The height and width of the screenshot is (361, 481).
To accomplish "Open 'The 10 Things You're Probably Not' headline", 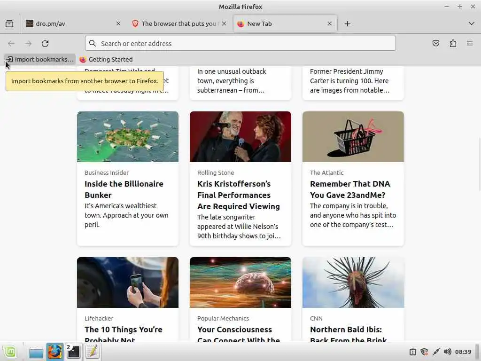I will click(x=124, y=333).
